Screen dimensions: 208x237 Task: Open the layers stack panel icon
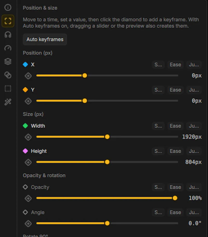point(8,62)
